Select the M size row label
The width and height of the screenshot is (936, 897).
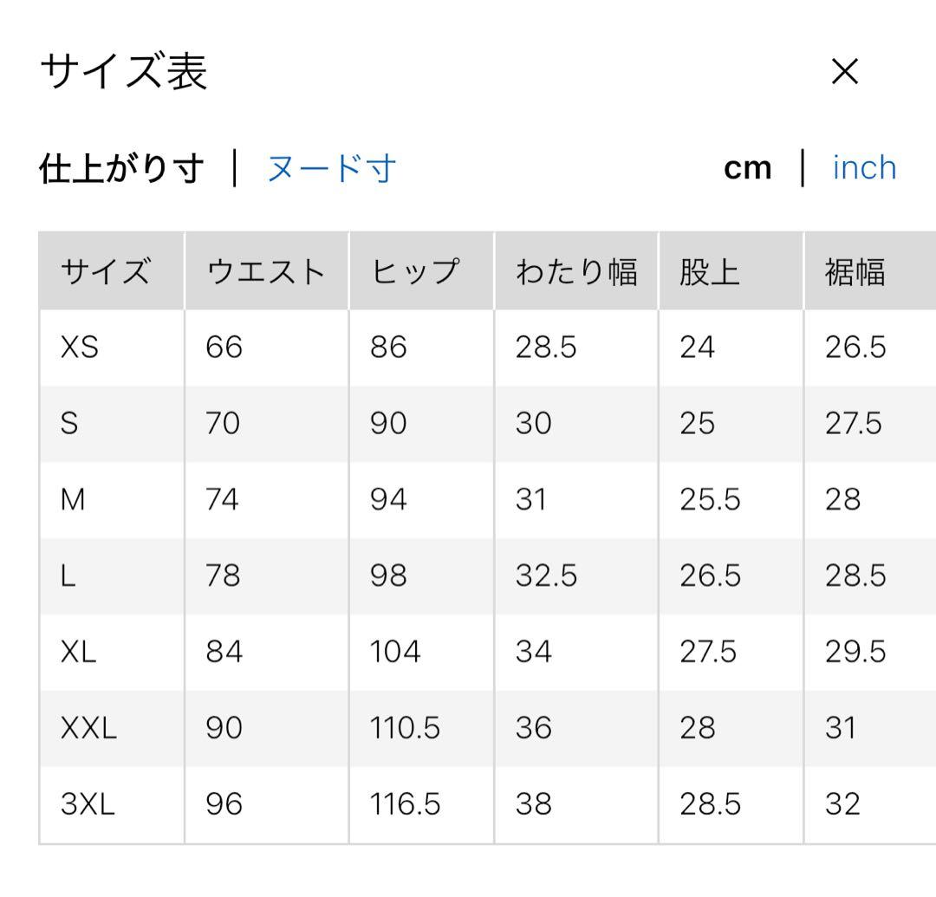click(x=73, y=500)
